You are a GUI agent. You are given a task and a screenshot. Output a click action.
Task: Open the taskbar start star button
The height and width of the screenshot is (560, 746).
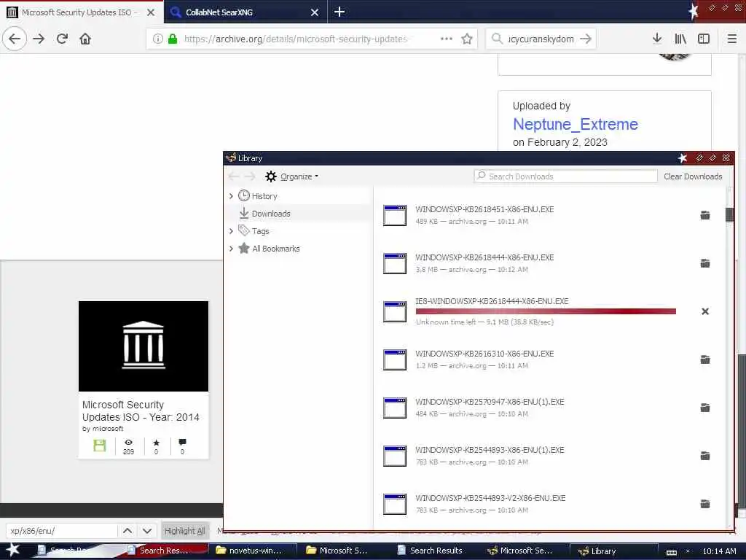coord(12,550)
